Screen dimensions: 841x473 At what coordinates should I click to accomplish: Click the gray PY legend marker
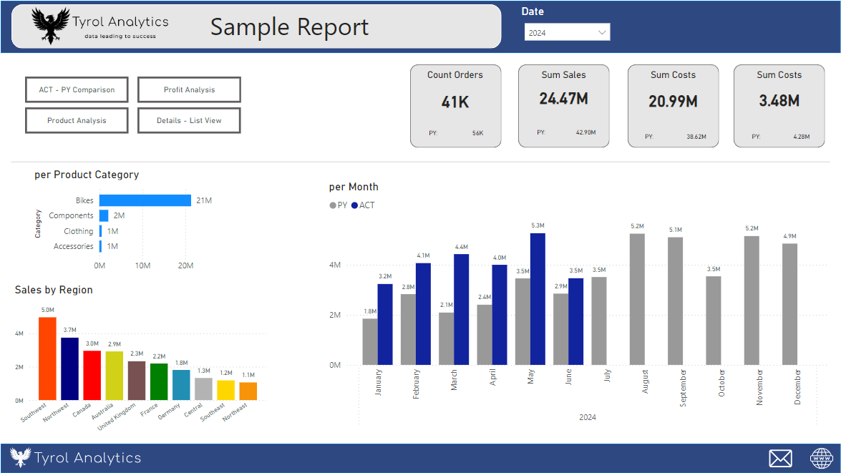point(333,205)
